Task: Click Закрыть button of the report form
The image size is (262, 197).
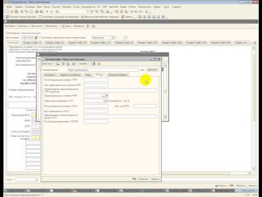Action: (253, 186)
